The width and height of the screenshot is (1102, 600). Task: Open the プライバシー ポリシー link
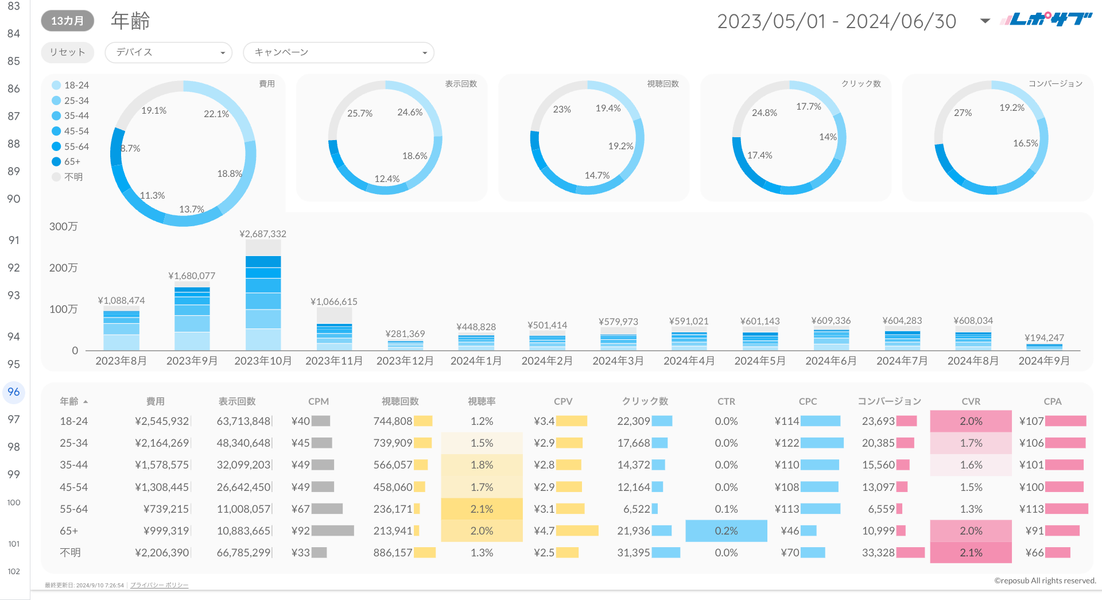click(159, 585)
